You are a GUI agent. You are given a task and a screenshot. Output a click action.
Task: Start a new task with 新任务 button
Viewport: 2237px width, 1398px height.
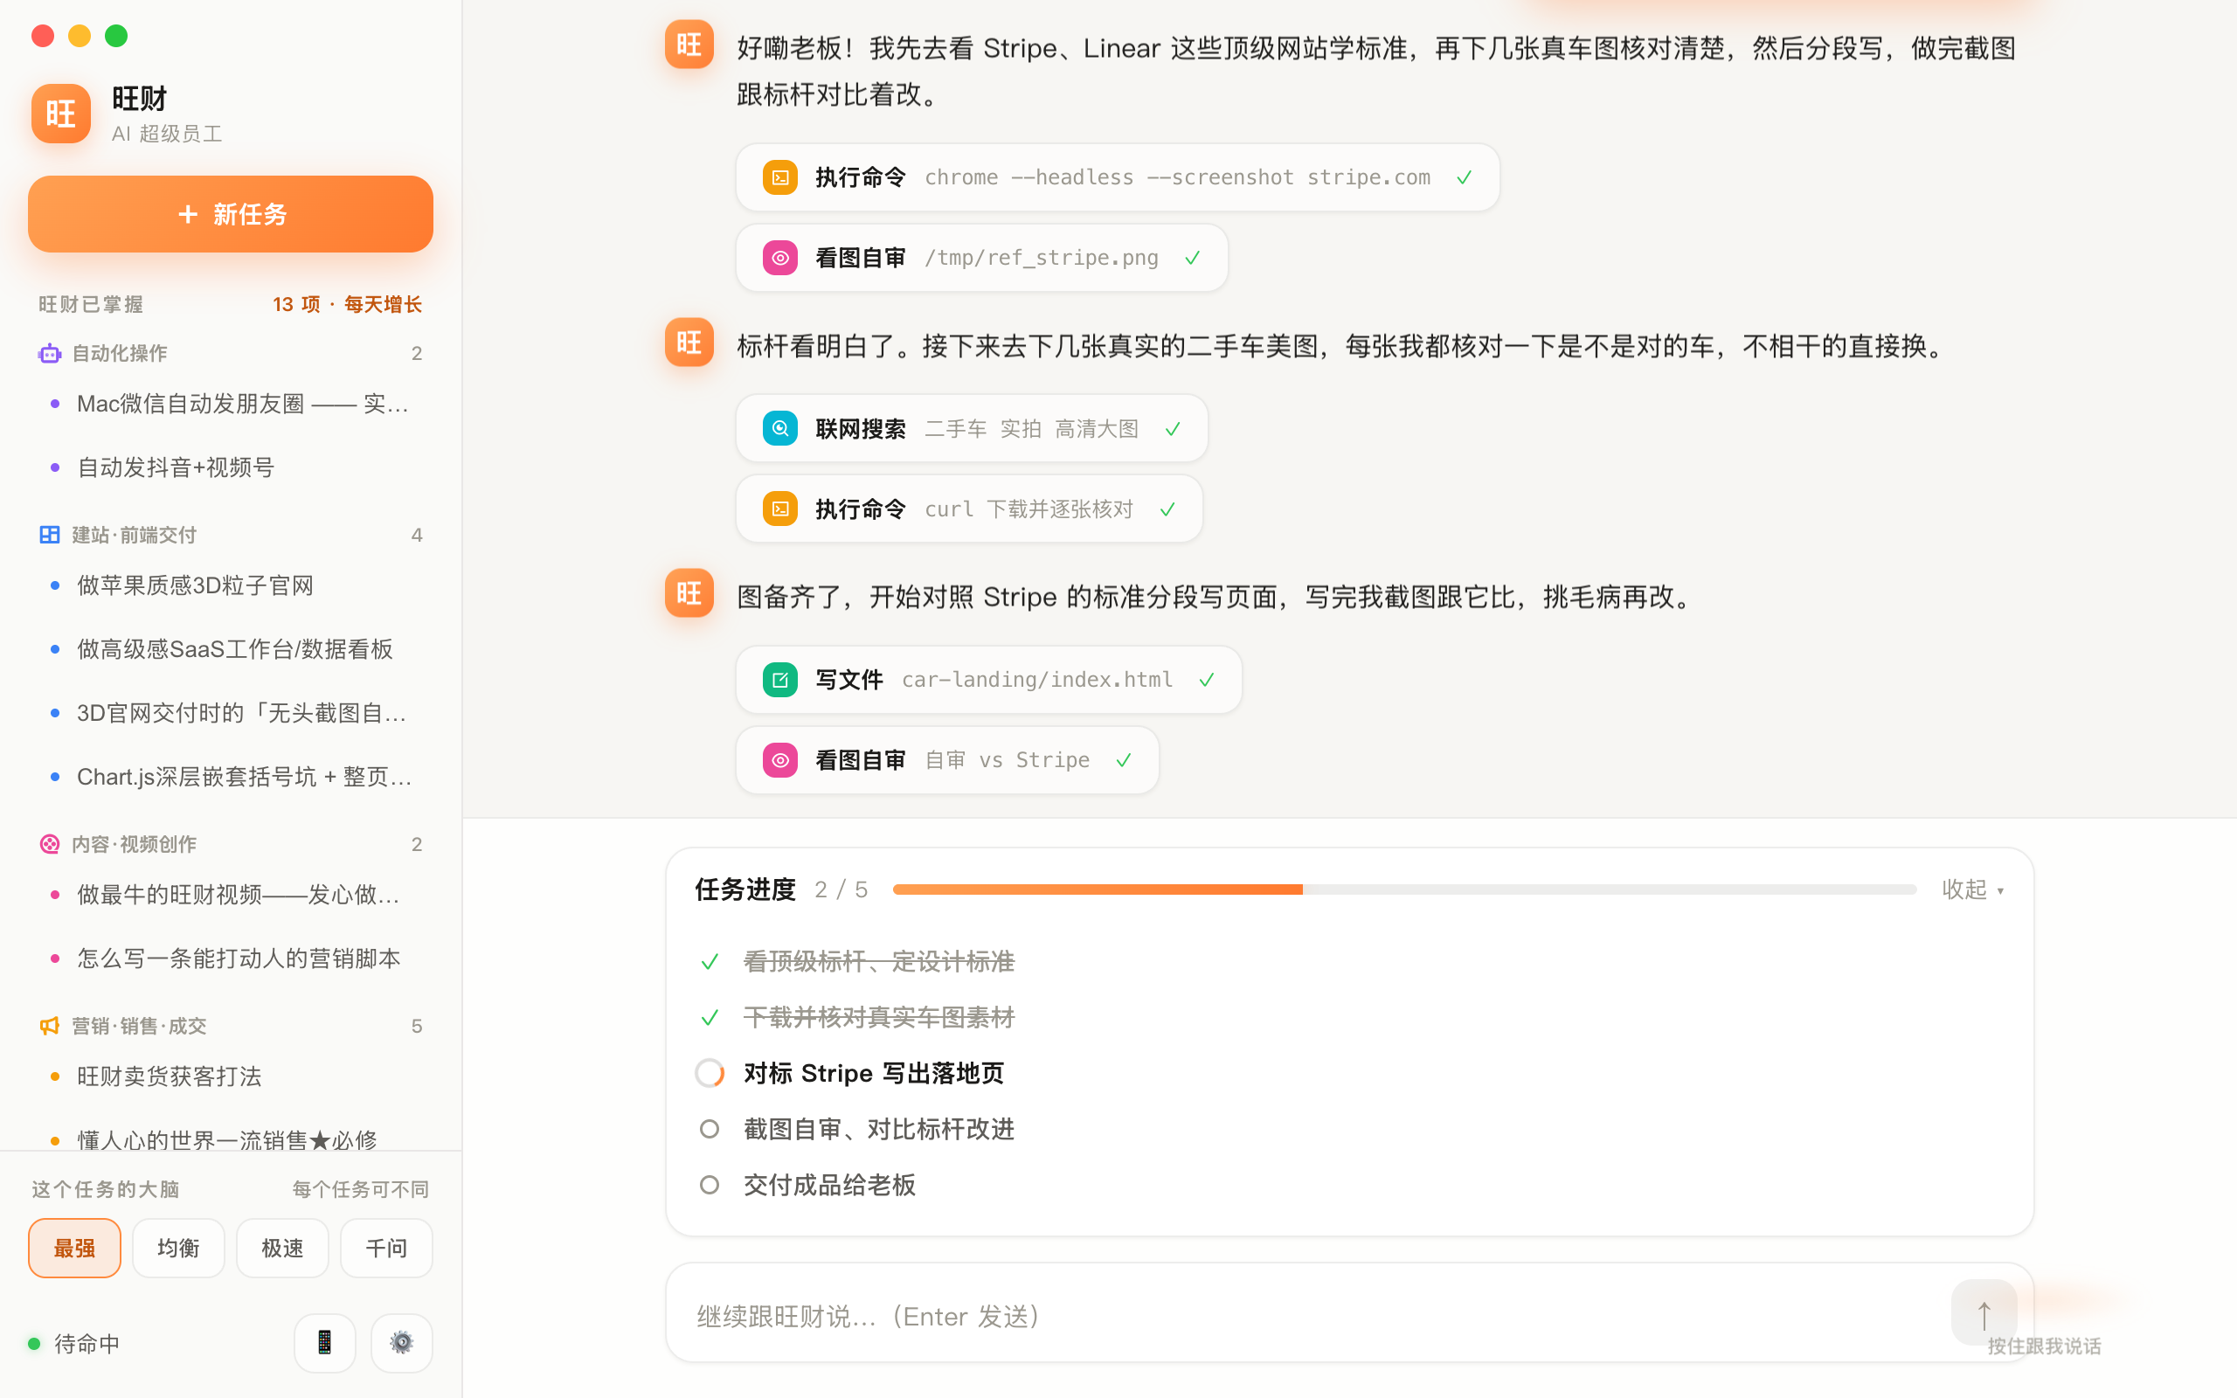coord(230,213)
